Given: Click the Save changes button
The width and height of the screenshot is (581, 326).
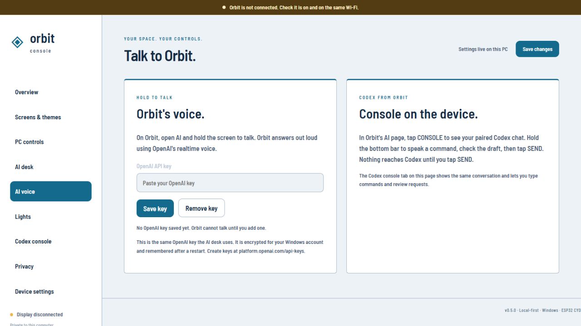Looking at the screenshot, I should 537,49.
